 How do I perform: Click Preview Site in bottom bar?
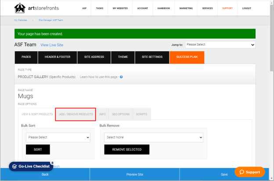point(135,174)
